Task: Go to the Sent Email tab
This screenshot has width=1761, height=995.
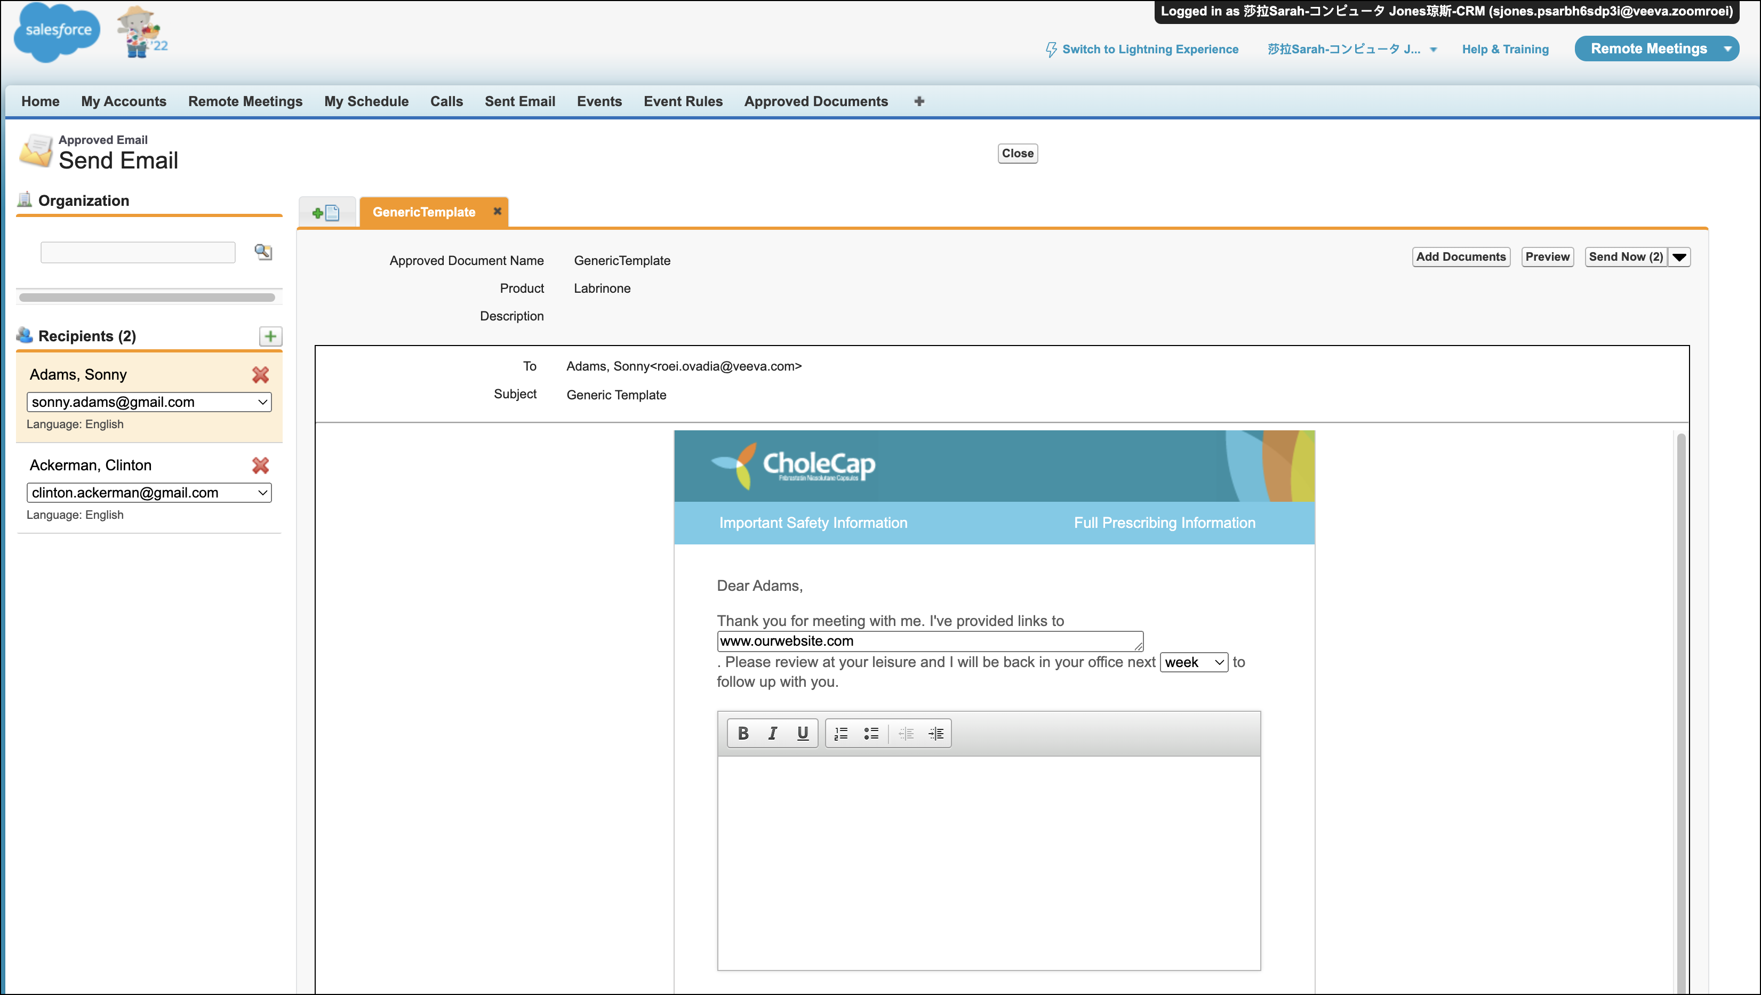Action: click(x=519, y=101)
